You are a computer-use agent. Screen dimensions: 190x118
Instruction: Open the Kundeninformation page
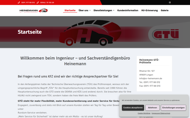pos(128,10)
